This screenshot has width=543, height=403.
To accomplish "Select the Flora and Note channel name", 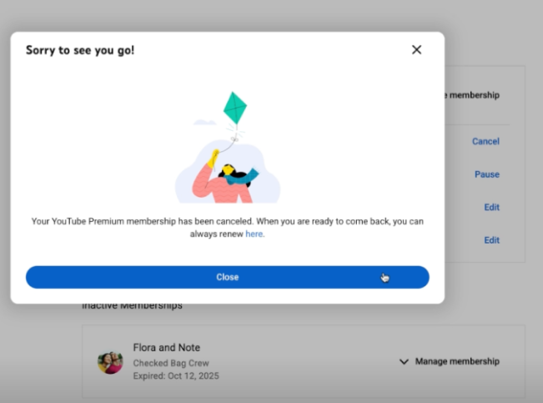I will pos(166,347).
